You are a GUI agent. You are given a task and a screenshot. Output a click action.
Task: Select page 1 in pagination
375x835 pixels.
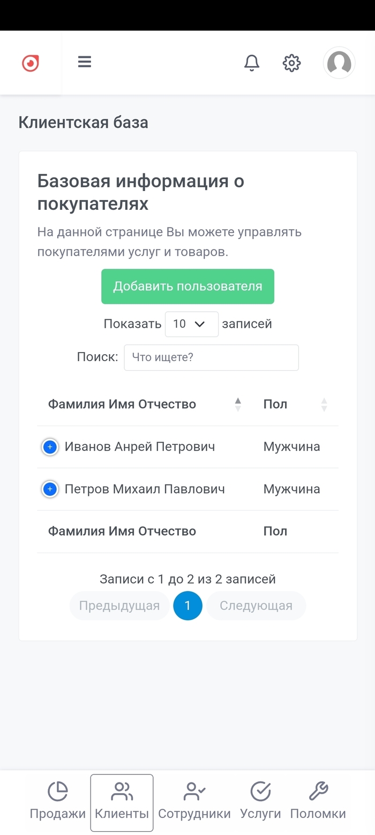click(187, 606)
